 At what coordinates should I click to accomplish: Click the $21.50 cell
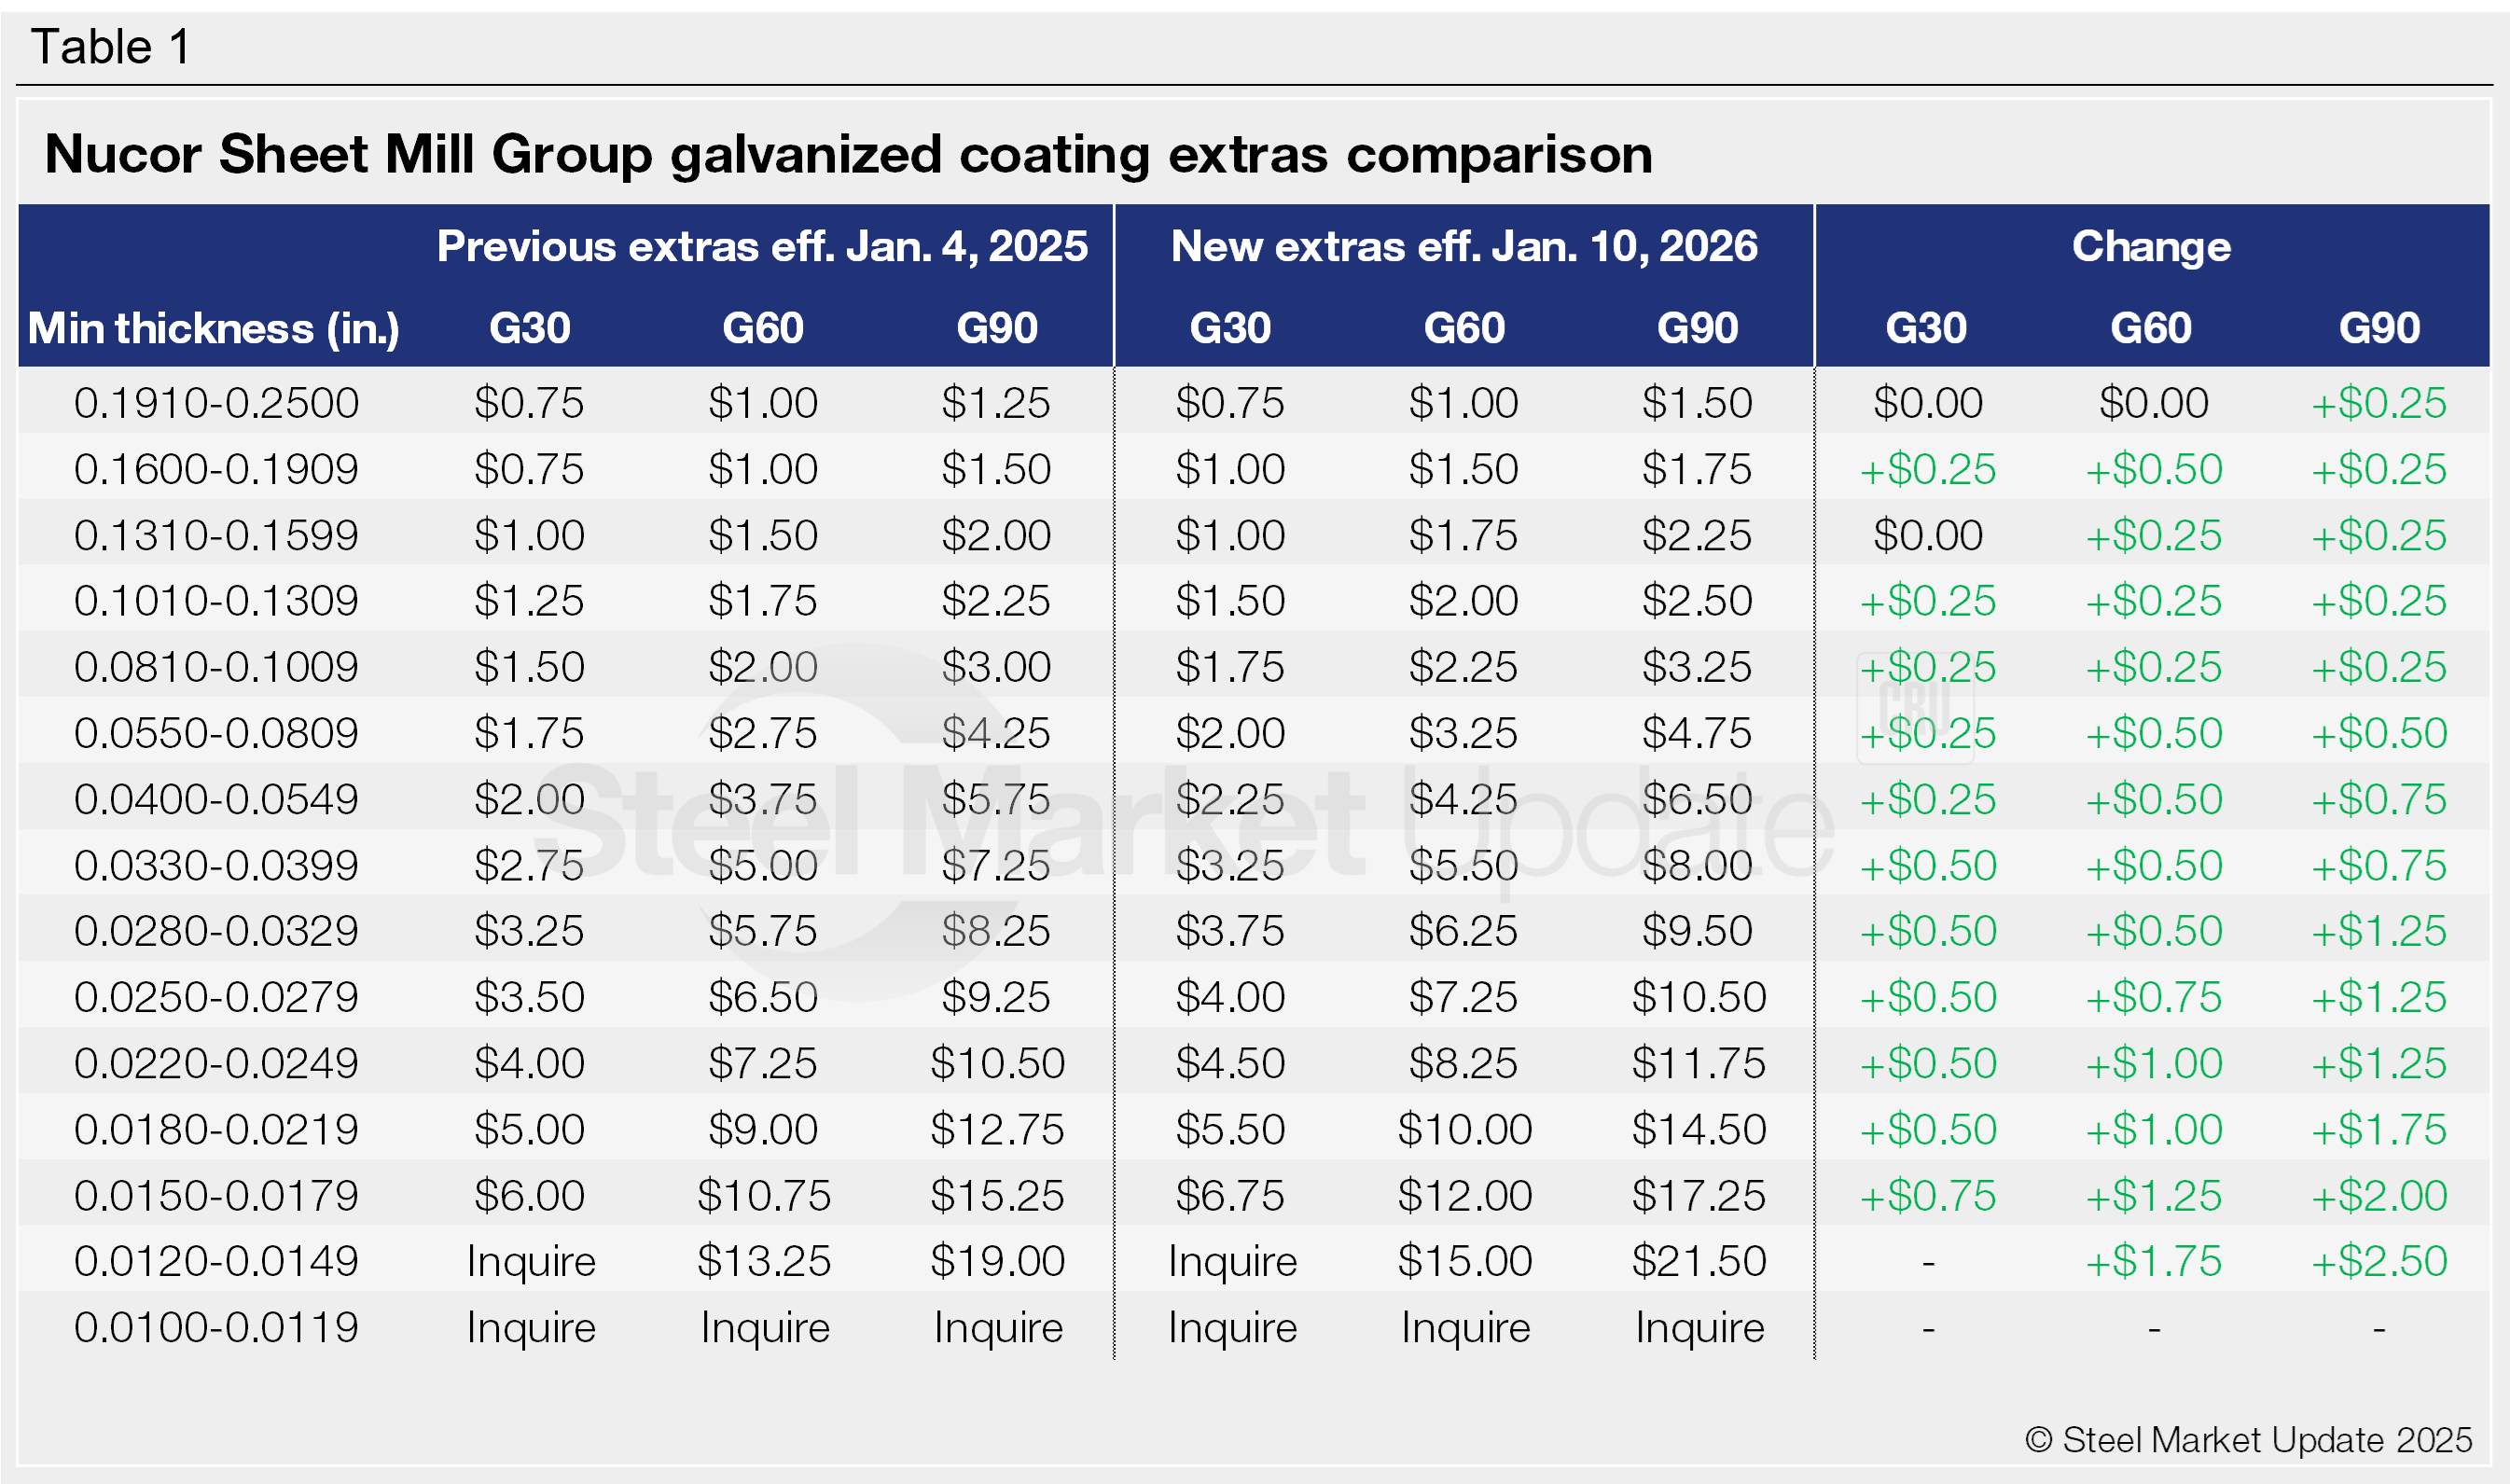tap(1698, 1261)
